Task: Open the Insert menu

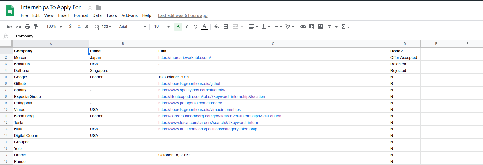Action: pos(64,15)
